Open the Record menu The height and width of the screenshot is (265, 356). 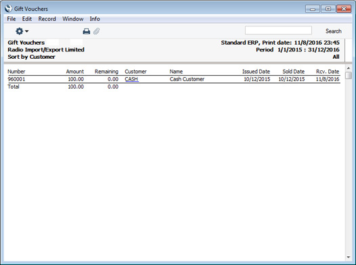pyautogui.click(x=47, y=19)
